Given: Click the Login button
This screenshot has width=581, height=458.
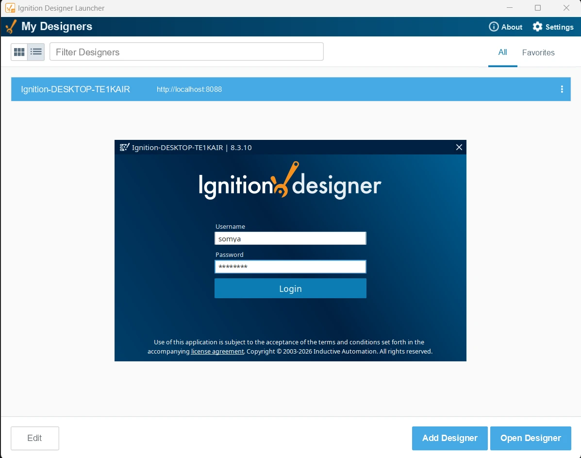Looking at the screenshot, I should point(290,288).
